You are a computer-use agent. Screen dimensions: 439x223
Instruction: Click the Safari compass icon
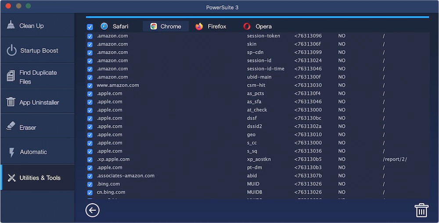104,26
